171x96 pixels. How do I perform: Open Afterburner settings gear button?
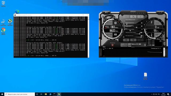126,40
